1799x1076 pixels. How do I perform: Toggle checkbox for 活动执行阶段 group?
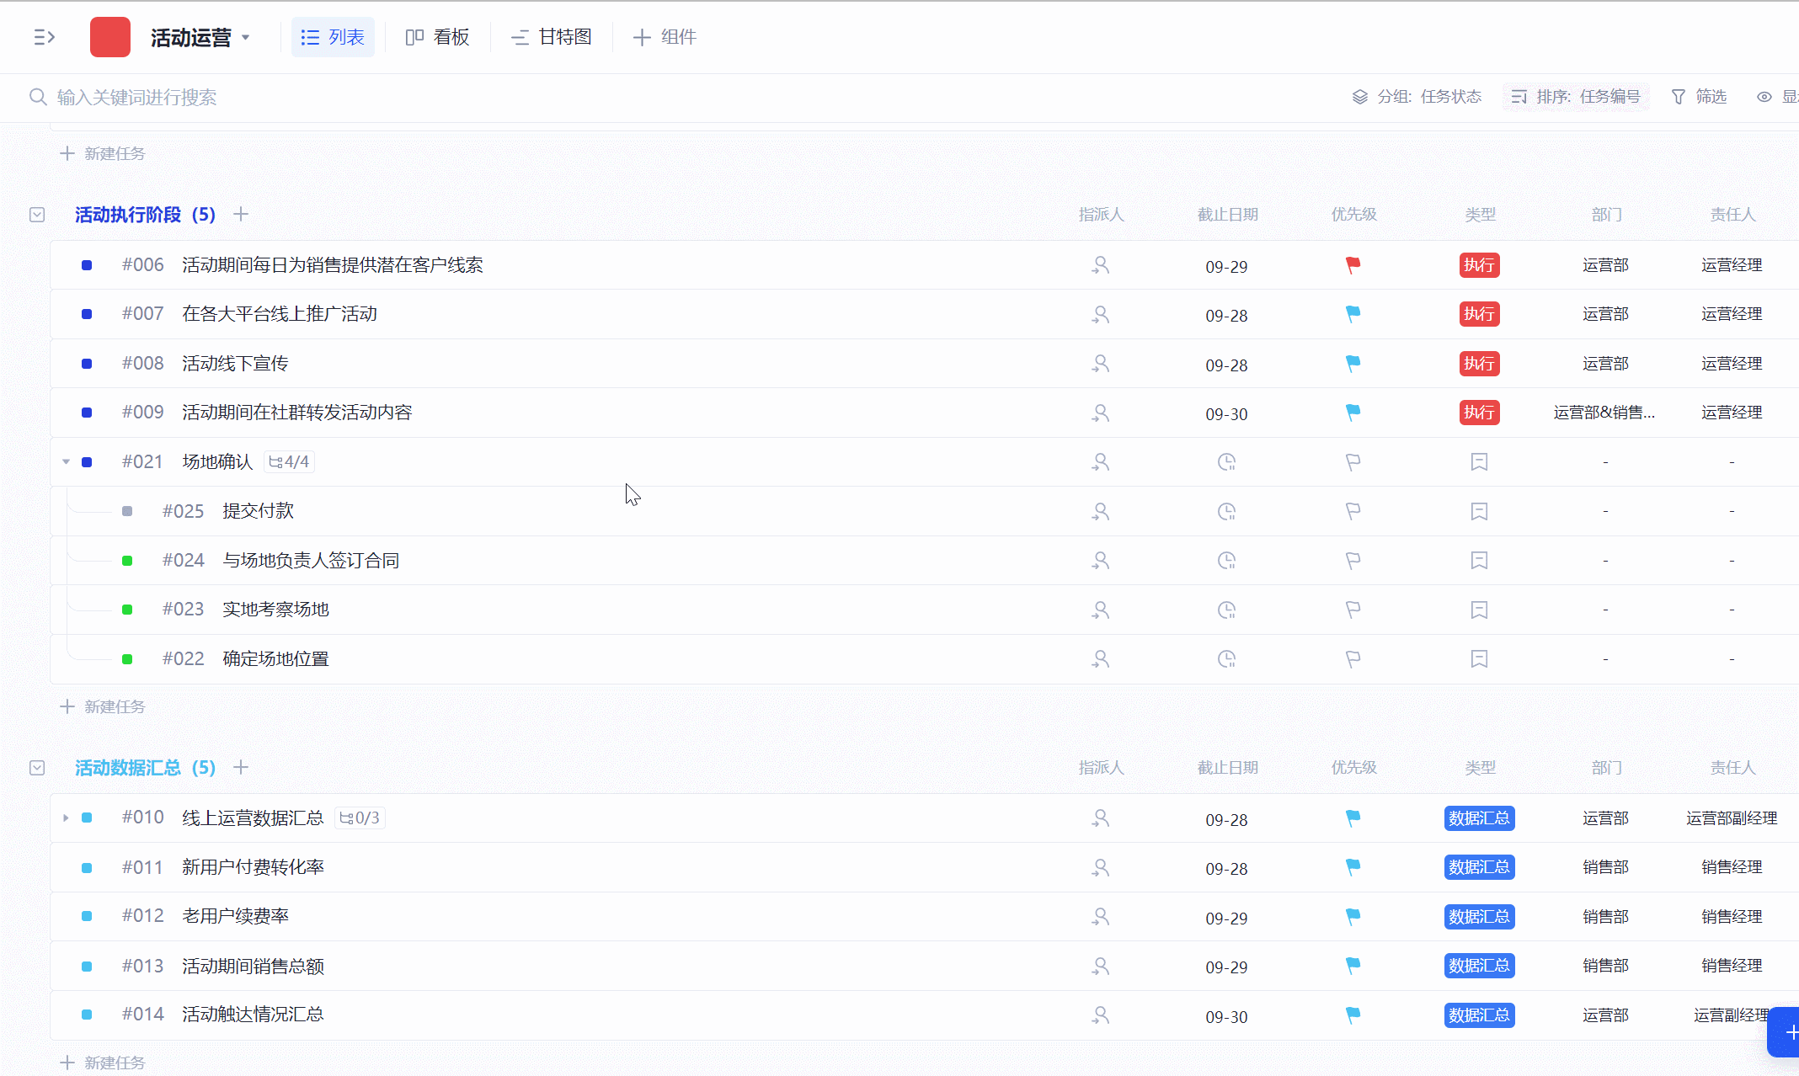point(37,215)
